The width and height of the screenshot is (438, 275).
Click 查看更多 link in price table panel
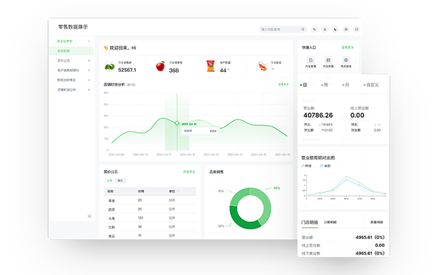189,172
